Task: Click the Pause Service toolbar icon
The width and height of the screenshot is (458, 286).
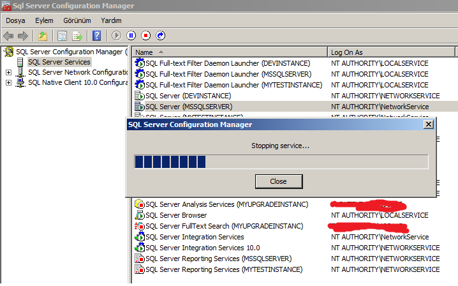Action: [x=131, y=36]
